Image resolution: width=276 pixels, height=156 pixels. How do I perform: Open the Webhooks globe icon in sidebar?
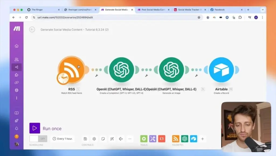pyautogui.click(x=17, y=90)
